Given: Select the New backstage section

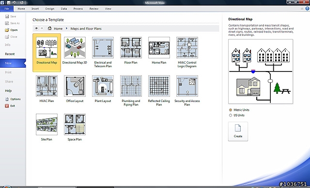Looking at the screenshot, I should (x=13, y=63).
